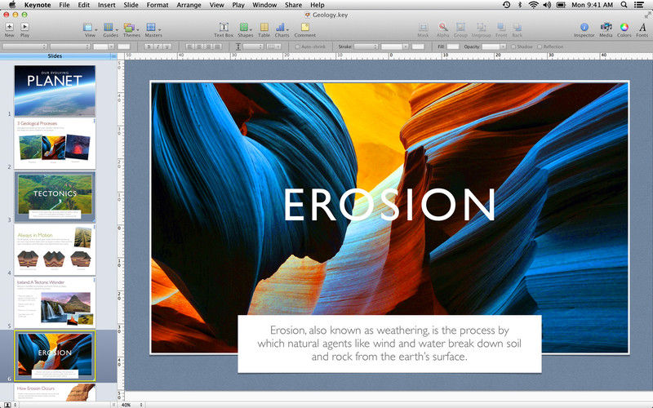
Task: Center text in format bar
Action: coord(198,47)
